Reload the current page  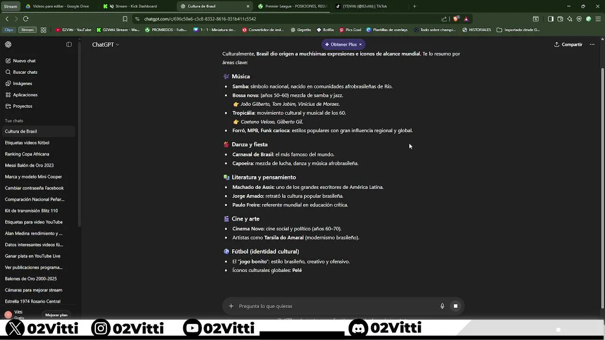[26, 19]
